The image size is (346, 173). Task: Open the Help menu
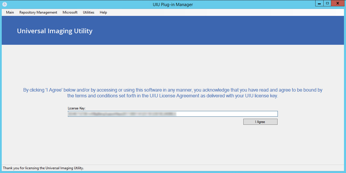[103, 12]
